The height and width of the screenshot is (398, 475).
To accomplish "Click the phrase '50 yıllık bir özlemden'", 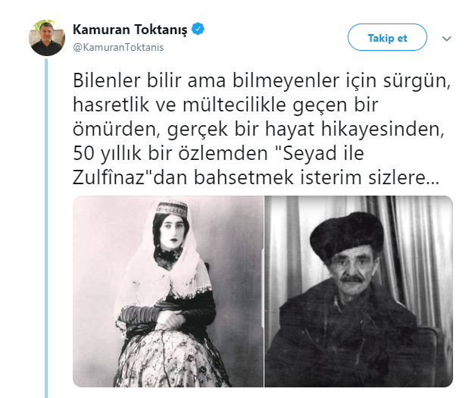I will [x=170, y=153].
